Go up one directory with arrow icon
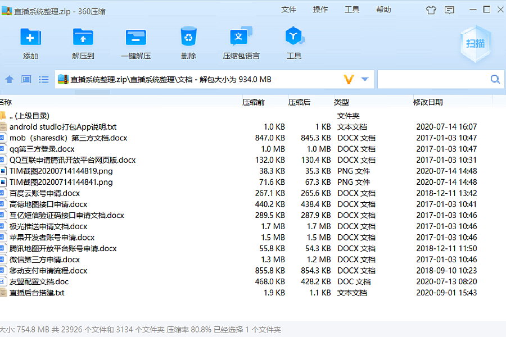506x337 pixels. (x=10, y=79)
